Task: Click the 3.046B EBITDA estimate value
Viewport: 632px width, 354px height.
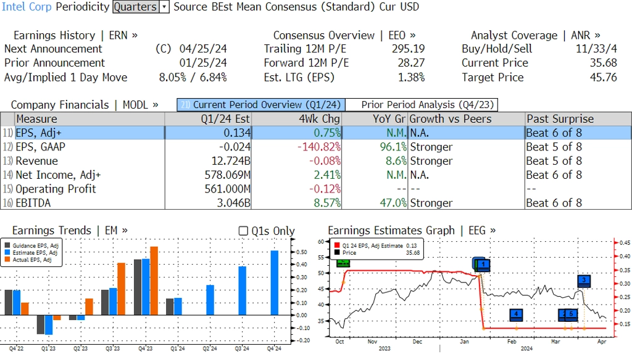Action: [x=234, y=203]
